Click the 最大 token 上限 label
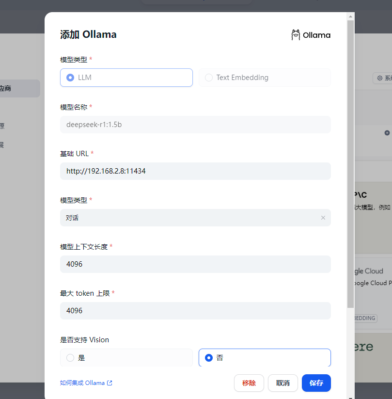 (85, 293)
